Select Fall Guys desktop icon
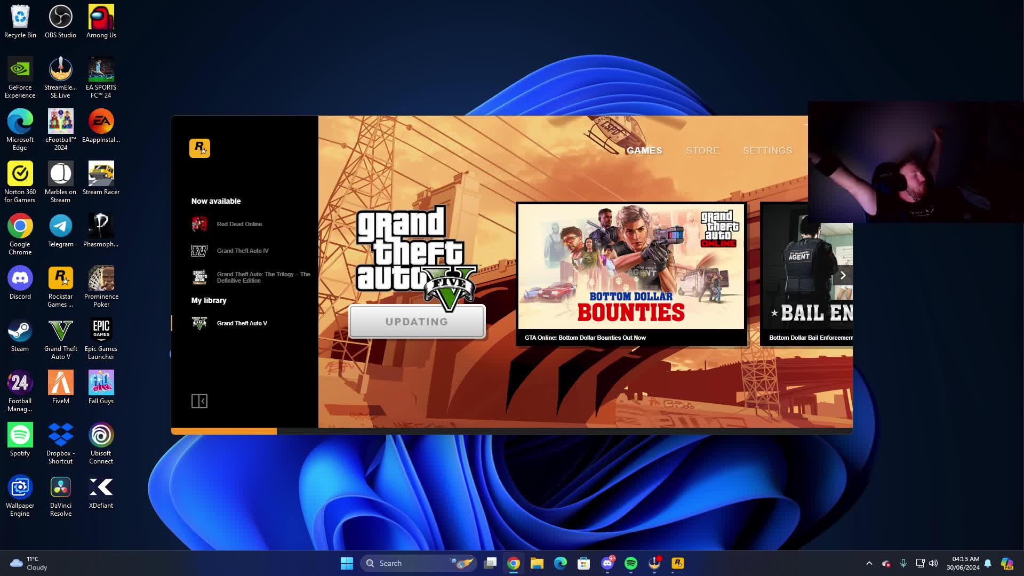The image size is (1024, 576). 101,388
